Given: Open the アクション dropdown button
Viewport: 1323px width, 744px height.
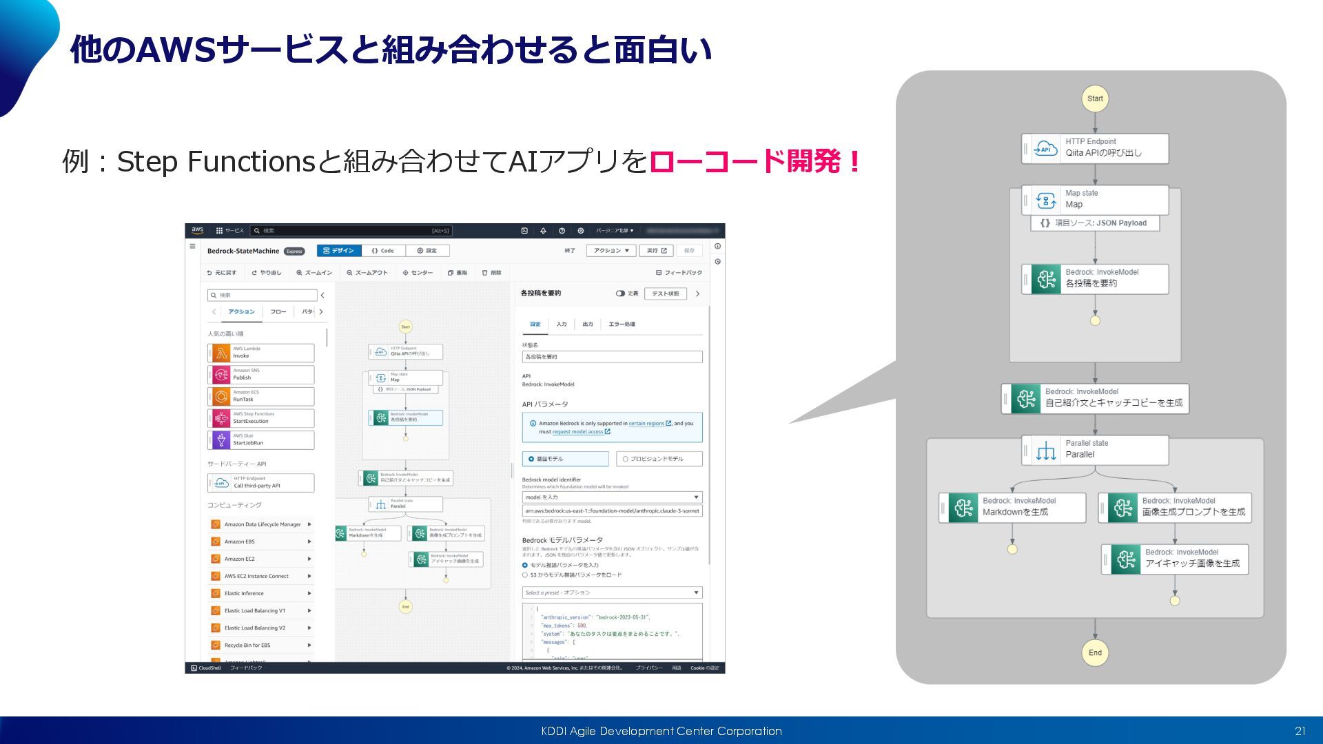Looking at the screenshot, I should (x=611, y=251).
